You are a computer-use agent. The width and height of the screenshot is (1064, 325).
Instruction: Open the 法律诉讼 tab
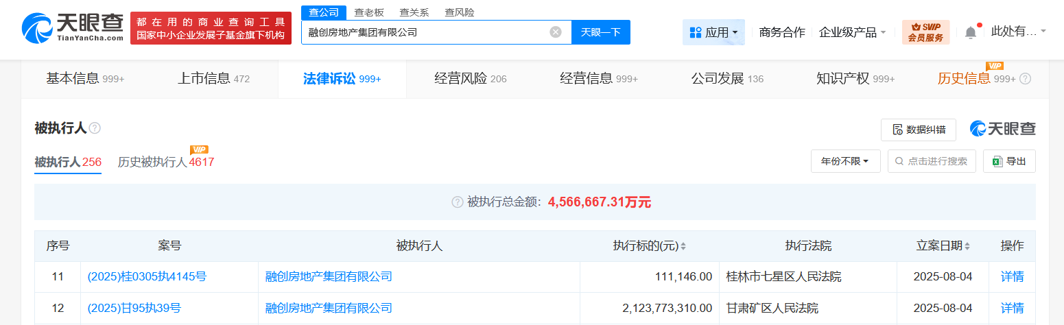pos(342,79)
